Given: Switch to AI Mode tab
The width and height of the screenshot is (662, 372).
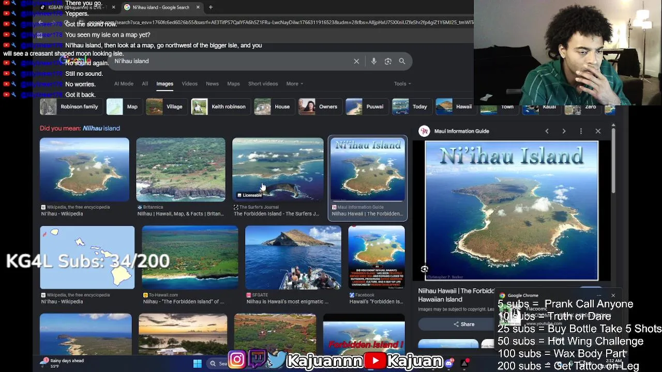Looking at the screenshot, I should tap(124, 84).
